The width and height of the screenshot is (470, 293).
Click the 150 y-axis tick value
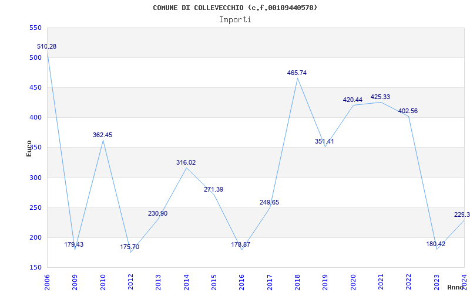click(35, 267)
